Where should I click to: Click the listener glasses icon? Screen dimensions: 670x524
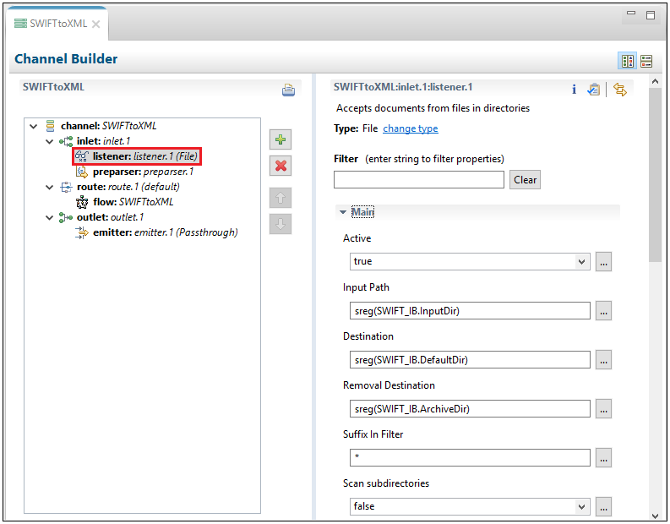point(82,156)
